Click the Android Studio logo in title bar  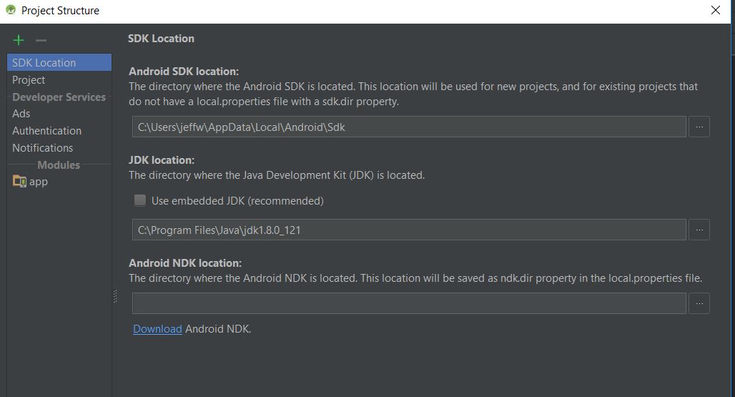[10, 10]
